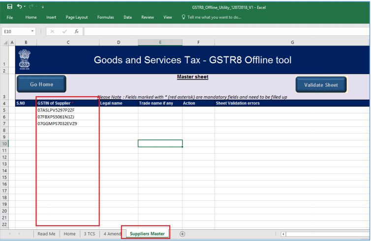
Task: Select column C header
Action: coord(68,43)
